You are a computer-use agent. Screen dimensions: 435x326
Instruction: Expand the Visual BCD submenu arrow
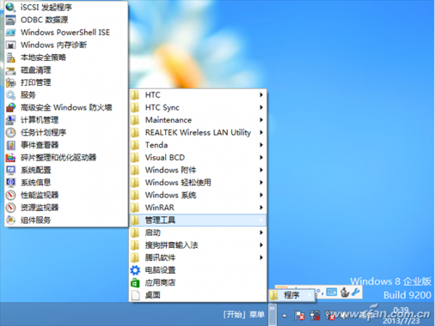pyautogui.click(x=261, y=158)
